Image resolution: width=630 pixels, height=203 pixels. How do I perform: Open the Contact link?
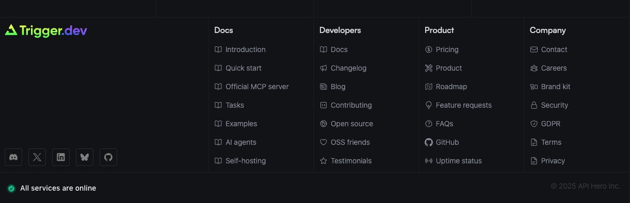click(554, 49)
